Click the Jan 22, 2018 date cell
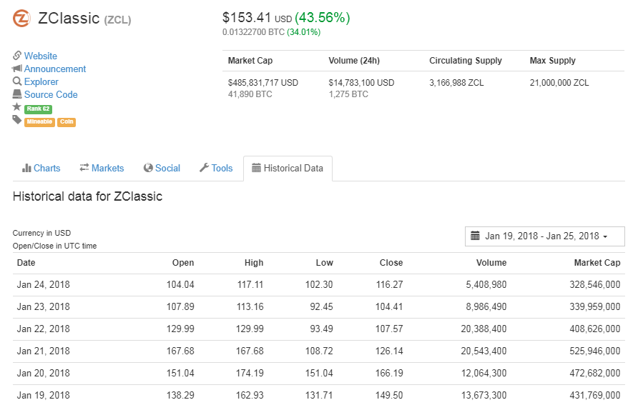The height and width of the screenshot is (415, 633). point(43,329)
